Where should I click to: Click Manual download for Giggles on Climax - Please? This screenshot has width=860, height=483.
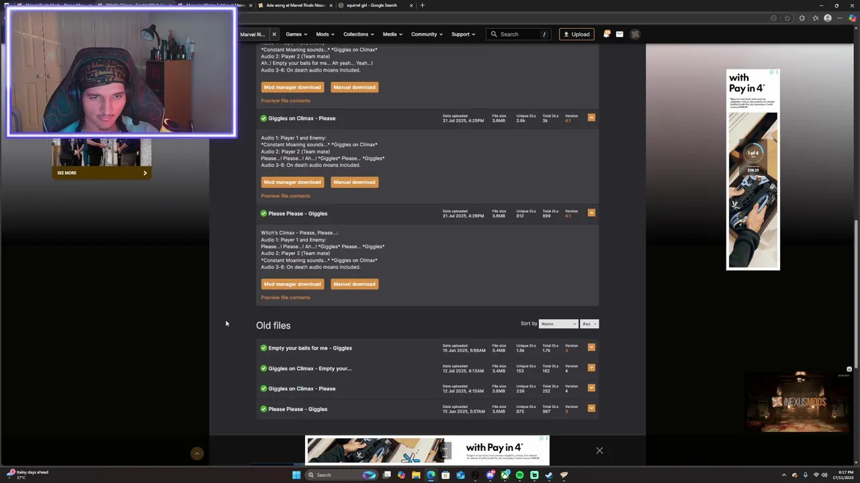pyautogui.click(x=354, y=182)
